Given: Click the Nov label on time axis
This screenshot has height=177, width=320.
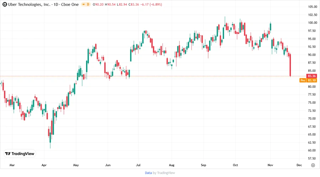Looking at the screenshot, I should [x=271, y=165].
